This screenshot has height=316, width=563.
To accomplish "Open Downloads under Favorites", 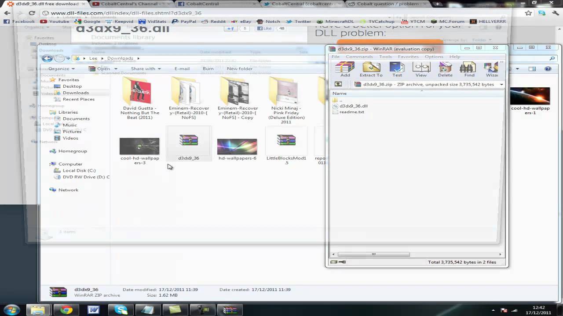I will [x=76, y=93].
